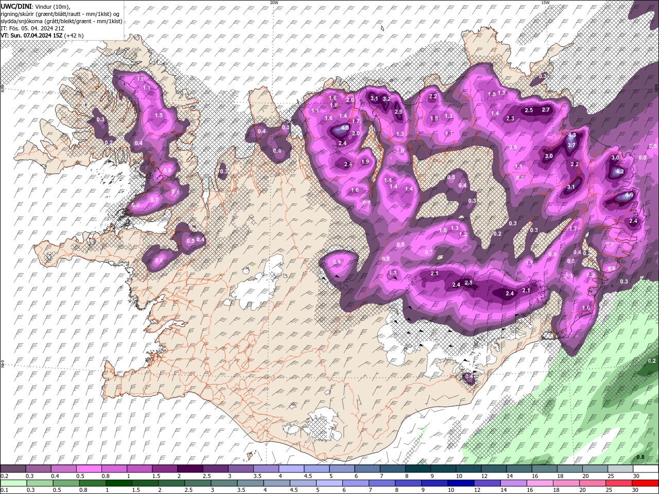
Task: Click the '15W' longitude label at top edge
Action: point(545,3)
